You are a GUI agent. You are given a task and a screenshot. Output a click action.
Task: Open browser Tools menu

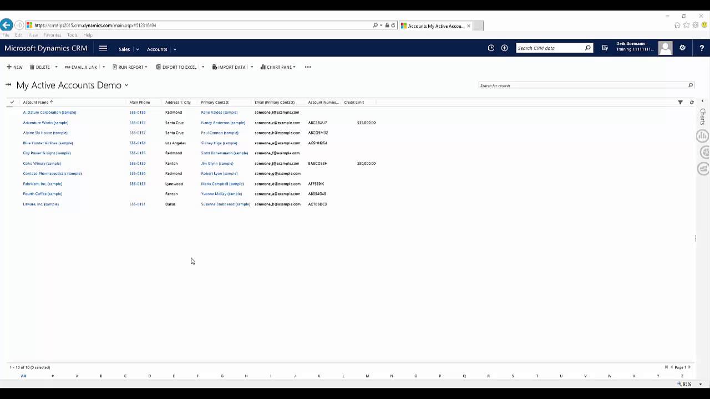pos(73,35)
